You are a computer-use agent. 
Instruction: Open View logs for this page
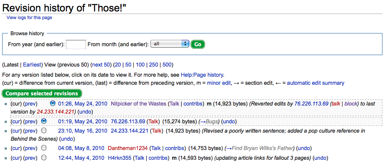click(29, 18)
